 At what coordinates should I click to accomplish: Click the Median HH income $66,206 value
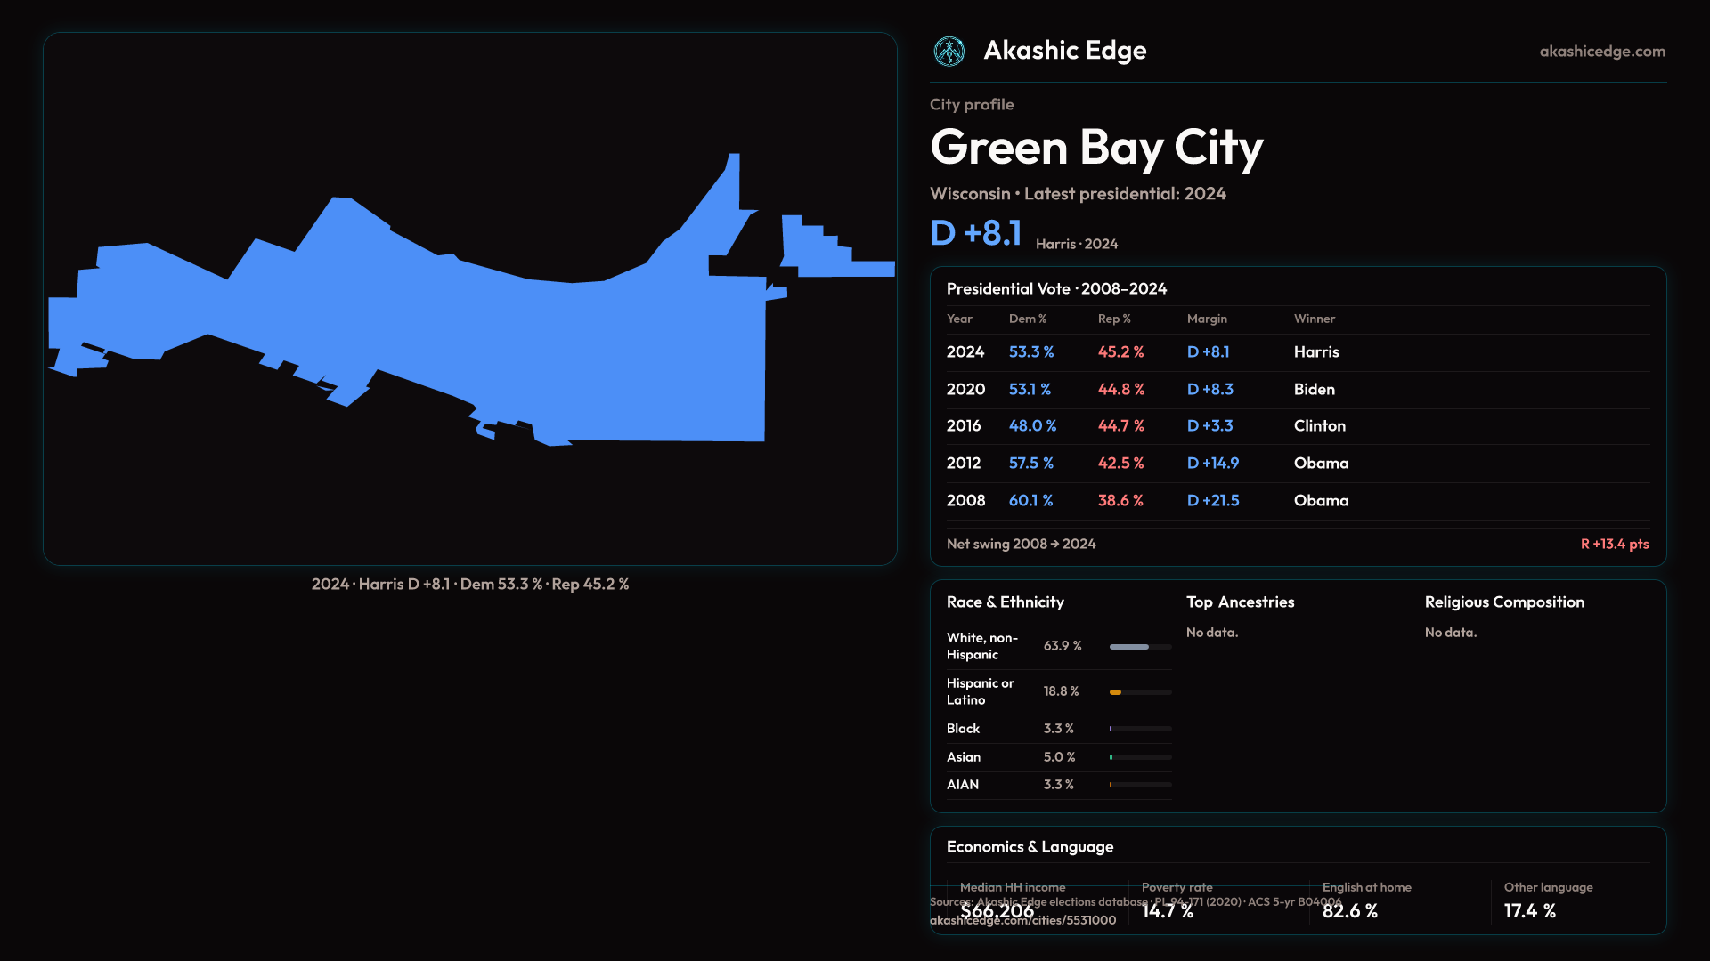[997, 911]
